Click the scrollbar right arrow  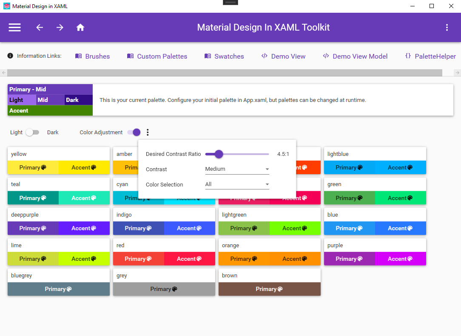[457, 73]
